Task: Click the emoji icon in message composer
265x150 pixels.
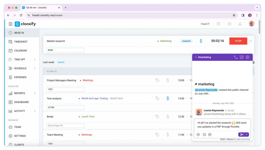Action: click(204, 135)
